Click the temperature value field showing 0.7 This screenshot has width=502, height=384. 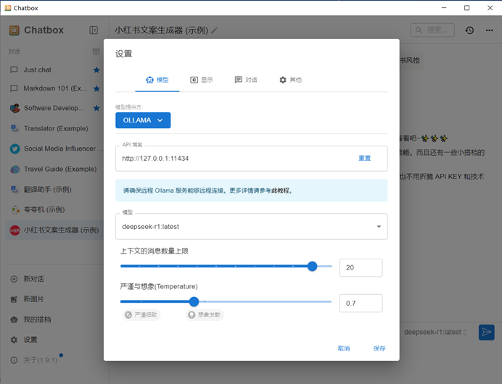click(361, 303)
